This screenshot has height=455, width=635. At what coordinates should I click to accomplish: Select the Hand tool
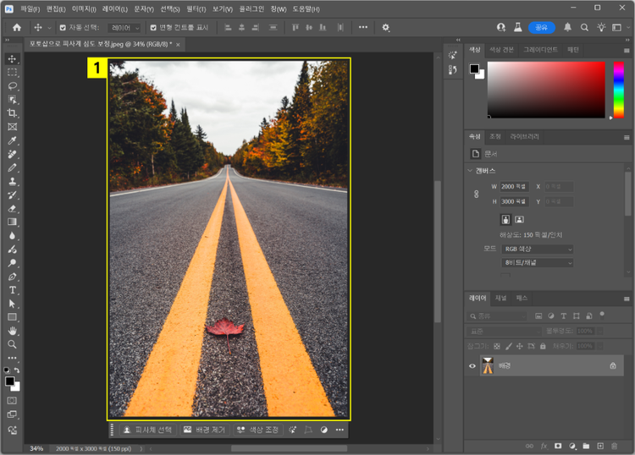[x=12, y=331]
